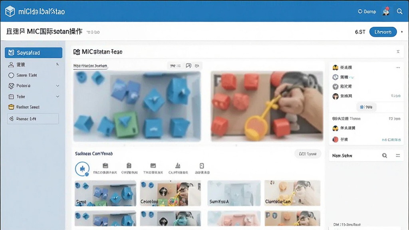Click the "Demp" item in the blue header
409x230 pixels.
(367, 12)
